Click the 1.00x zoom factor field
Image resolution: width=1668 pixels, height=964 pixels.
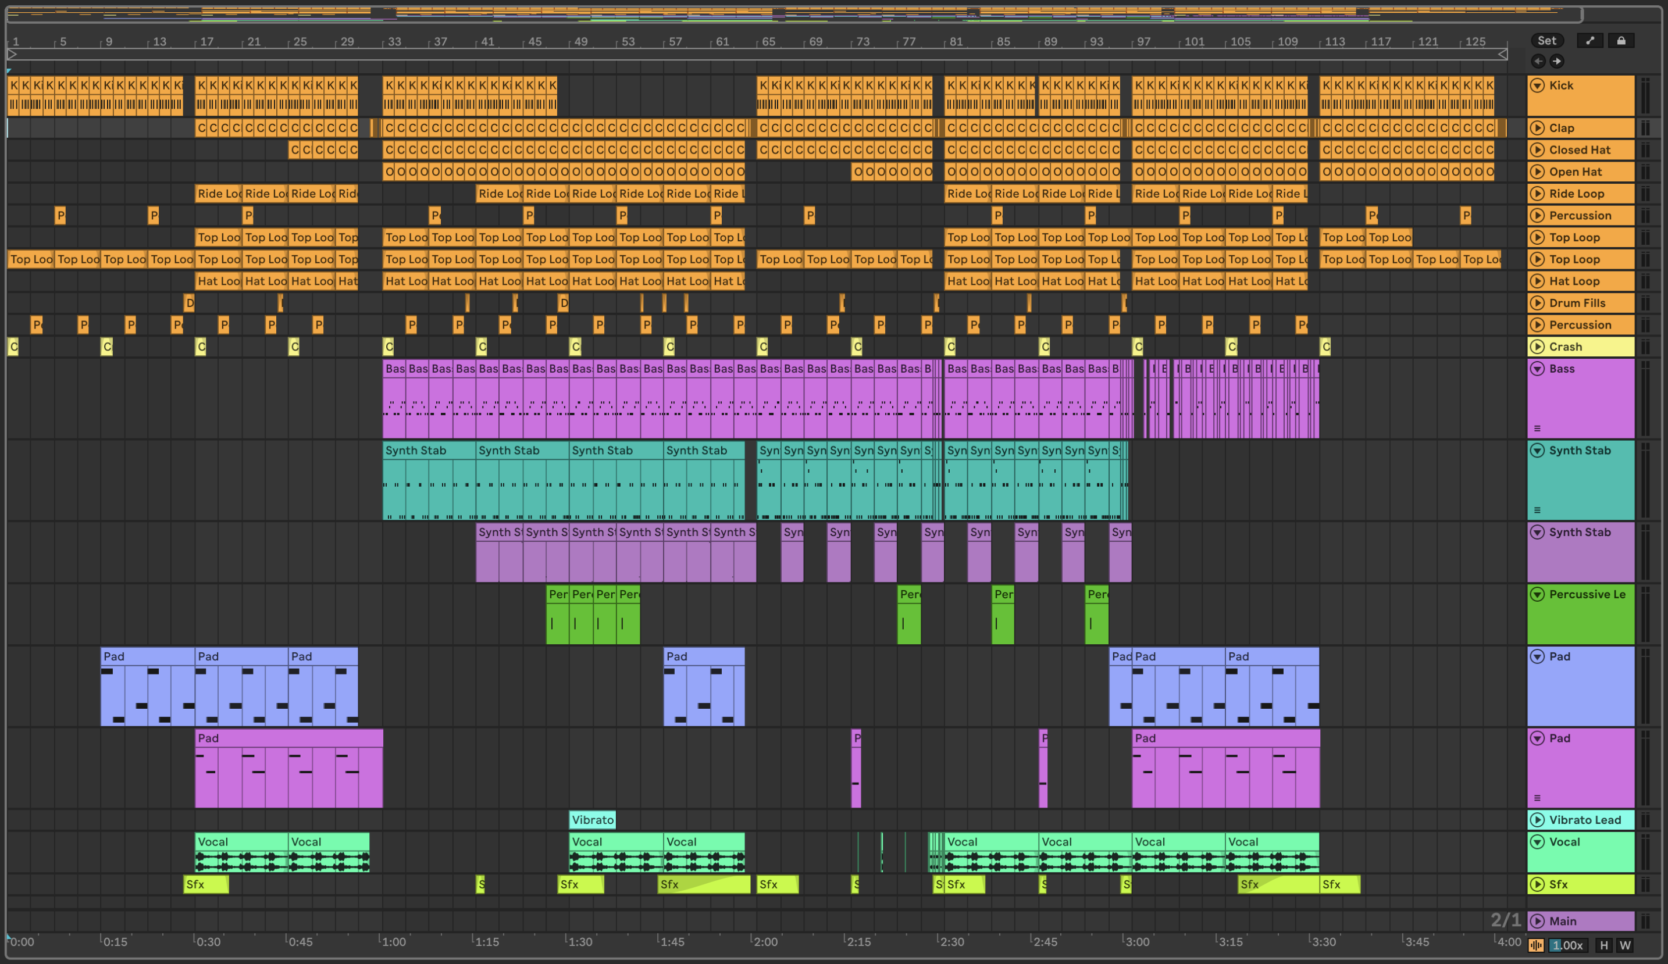(1567, 945)
